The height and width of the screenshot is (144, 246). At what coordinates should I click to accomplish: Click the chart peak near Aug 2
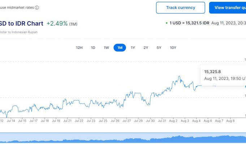click(x=179, y=76)
